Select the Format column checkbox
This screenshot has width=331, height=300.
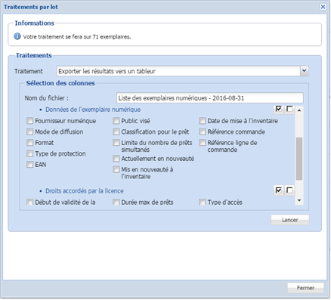(30, 143)
